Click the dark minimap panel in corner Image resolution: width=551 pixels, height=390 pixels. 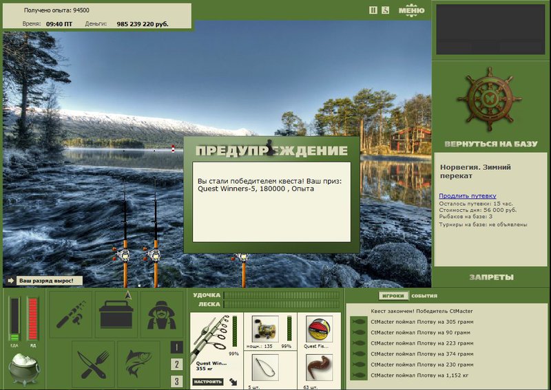pyautogui.click(x=490, y=30)
